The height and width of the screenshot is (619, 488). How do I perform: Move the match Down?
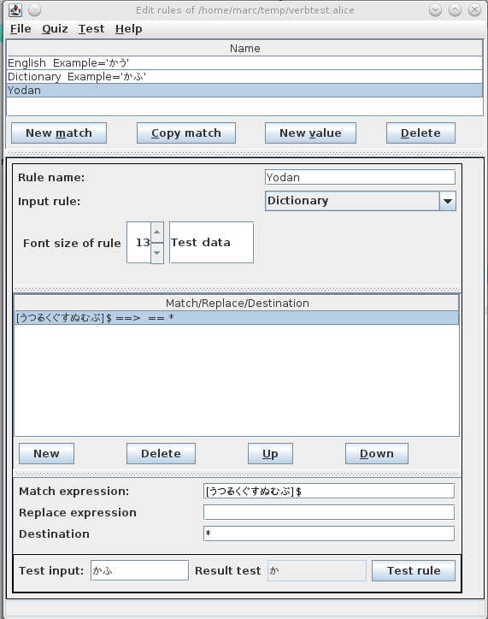click(377, 454)
